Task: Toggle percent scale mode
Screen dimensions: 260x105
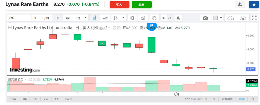Action: pos(214,99)
